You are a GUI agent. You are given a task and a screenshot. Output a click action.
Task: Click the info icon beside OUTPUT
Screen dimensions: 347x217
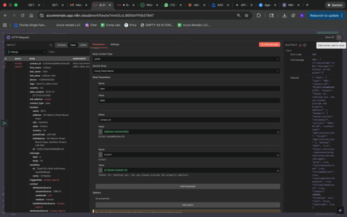click(x=305, y=45)
